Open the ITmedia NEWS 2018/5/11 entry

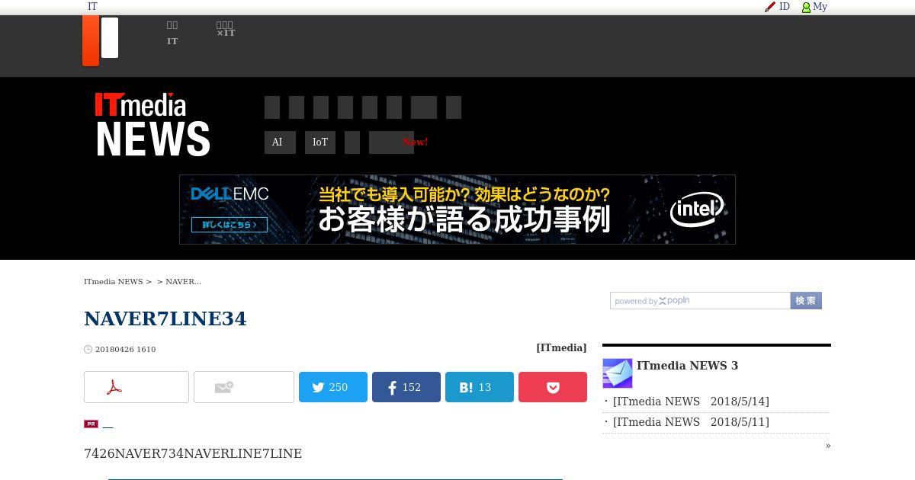point(691,422)
